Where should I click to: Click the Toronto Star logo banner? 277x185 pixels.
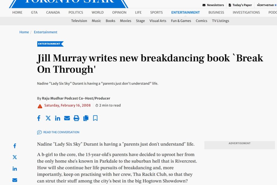point(69,4)
